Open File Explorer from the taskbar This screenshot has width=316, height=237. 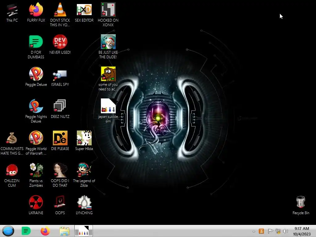64,231
